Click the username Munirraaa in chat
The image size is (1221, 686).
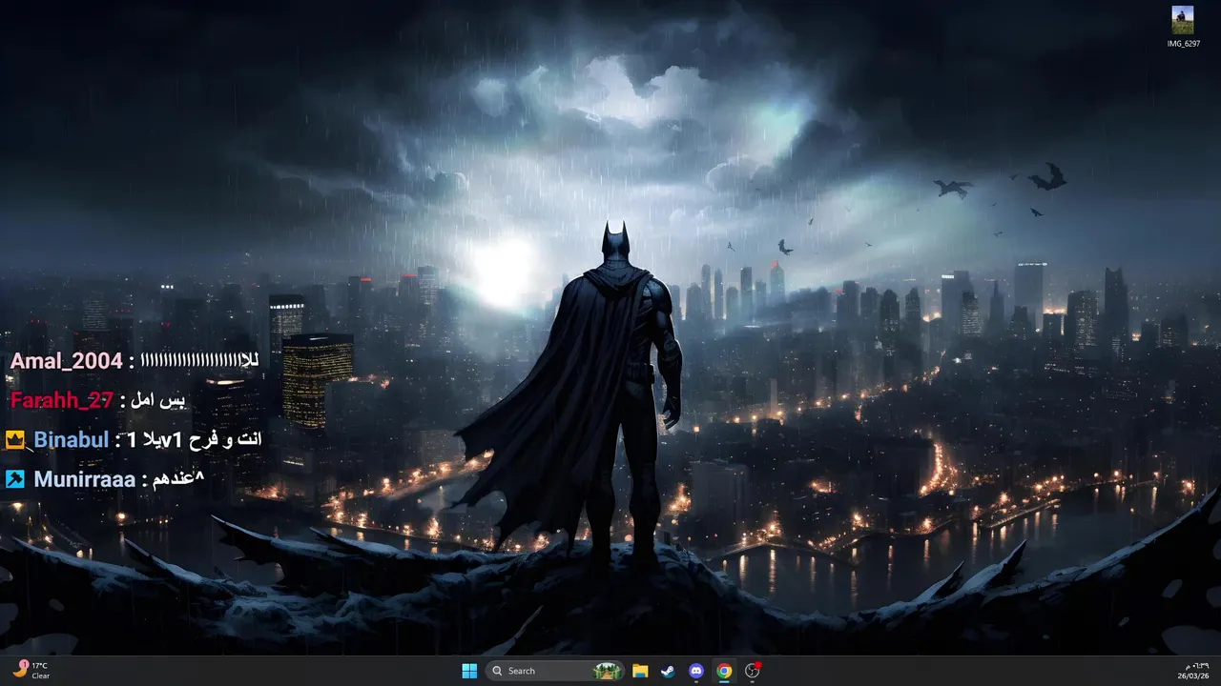85,479
